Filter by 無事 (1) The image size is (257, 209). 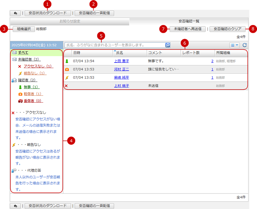[32, 87]
